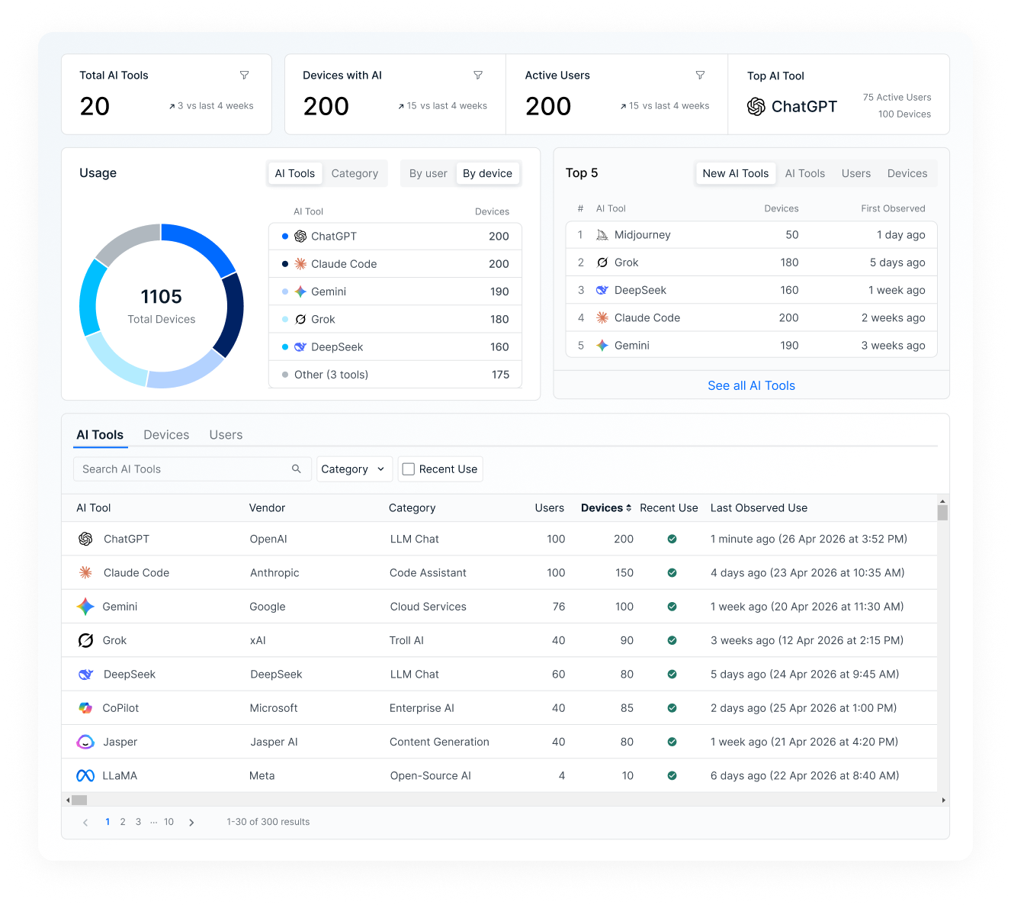The width and height of the screenshot is (1011, 905).
Task: Open the Total AI Tools filter icon
Action: tap(245, 75)
